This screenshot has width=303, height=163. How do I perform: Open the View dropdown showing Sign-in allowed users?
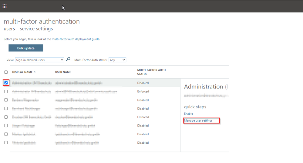[x=39, y=60]
